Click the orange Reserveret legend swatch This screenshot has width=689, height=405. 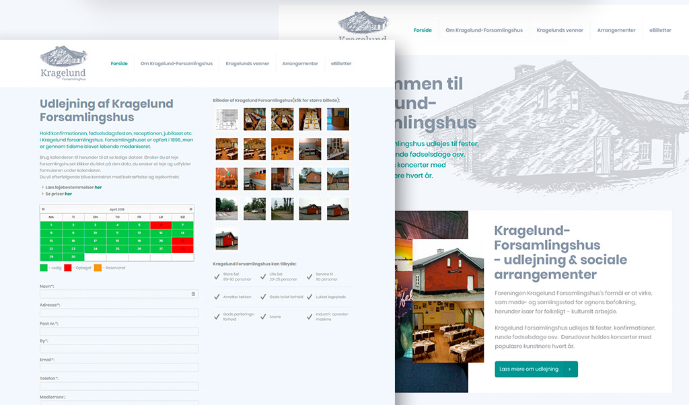point(98,268)
